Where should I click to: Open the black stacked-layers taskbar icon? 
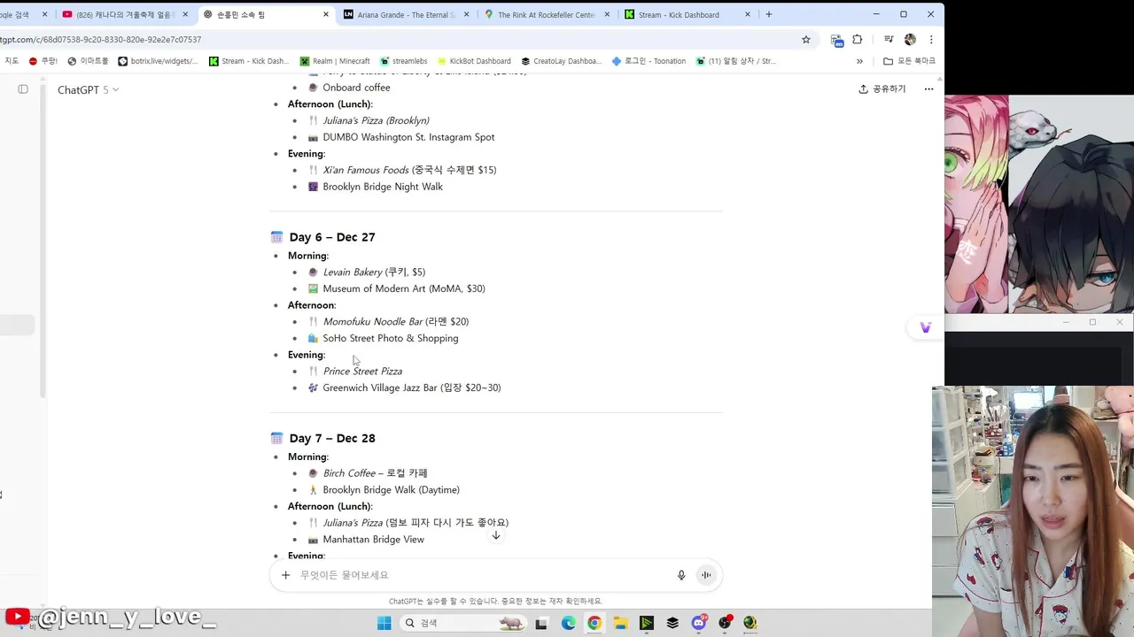(672, 623)
